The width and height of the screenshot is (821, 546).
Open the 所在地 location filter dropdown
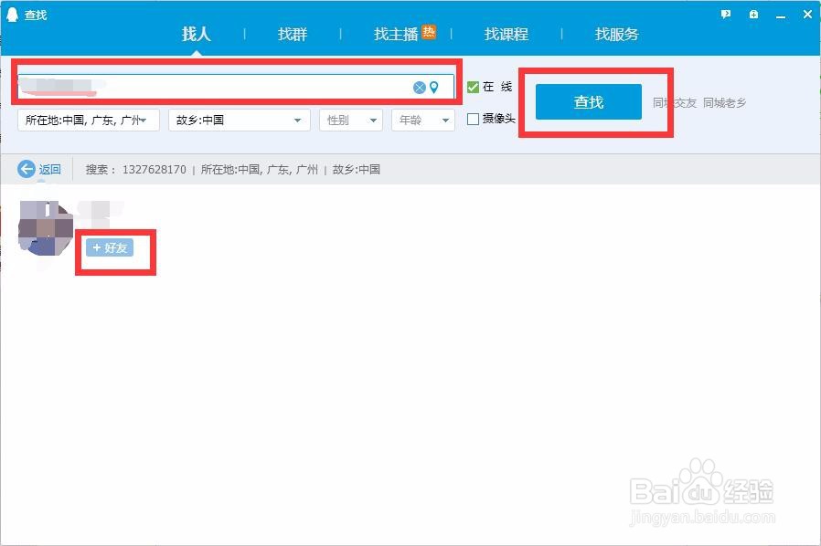click(87, 119)
